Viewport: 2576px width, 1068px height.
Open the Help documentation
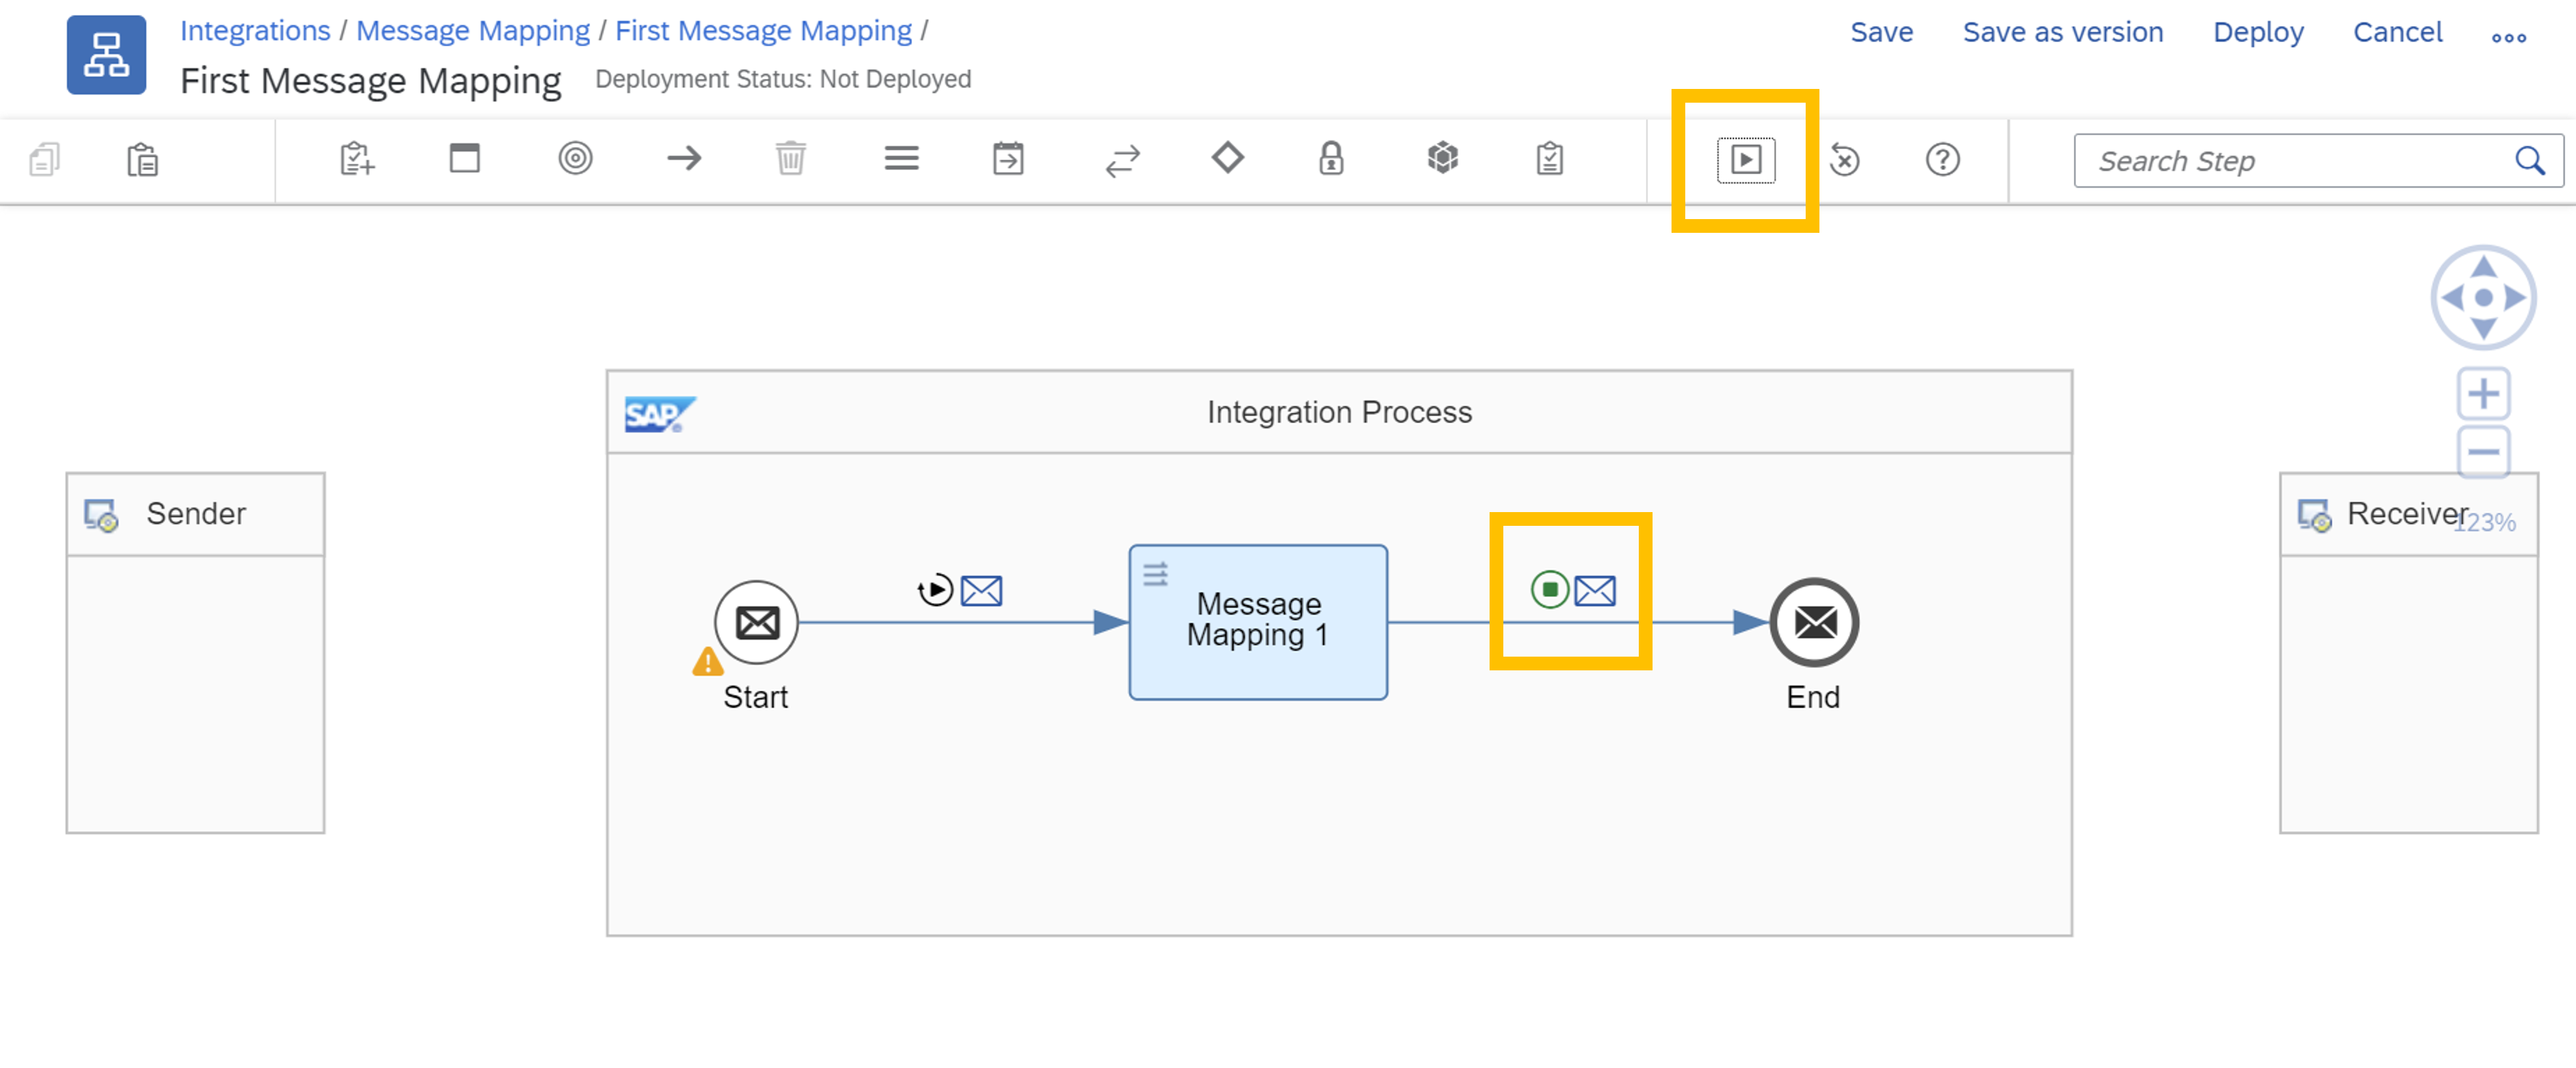(x=1941, y=160)
